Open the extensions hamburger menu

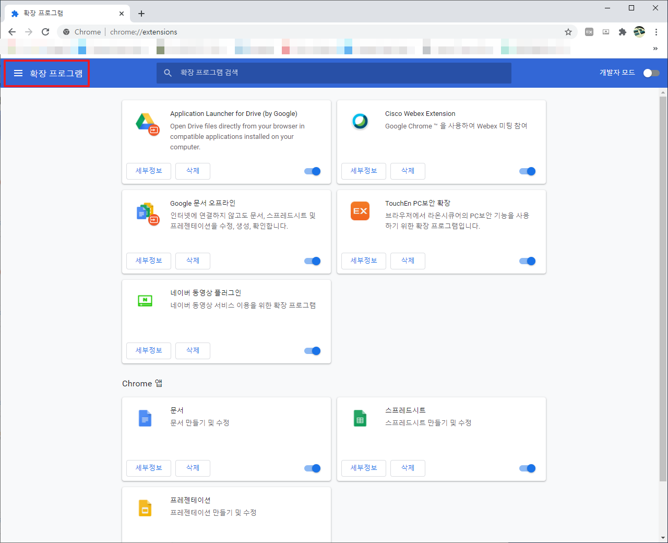point(18,73)
